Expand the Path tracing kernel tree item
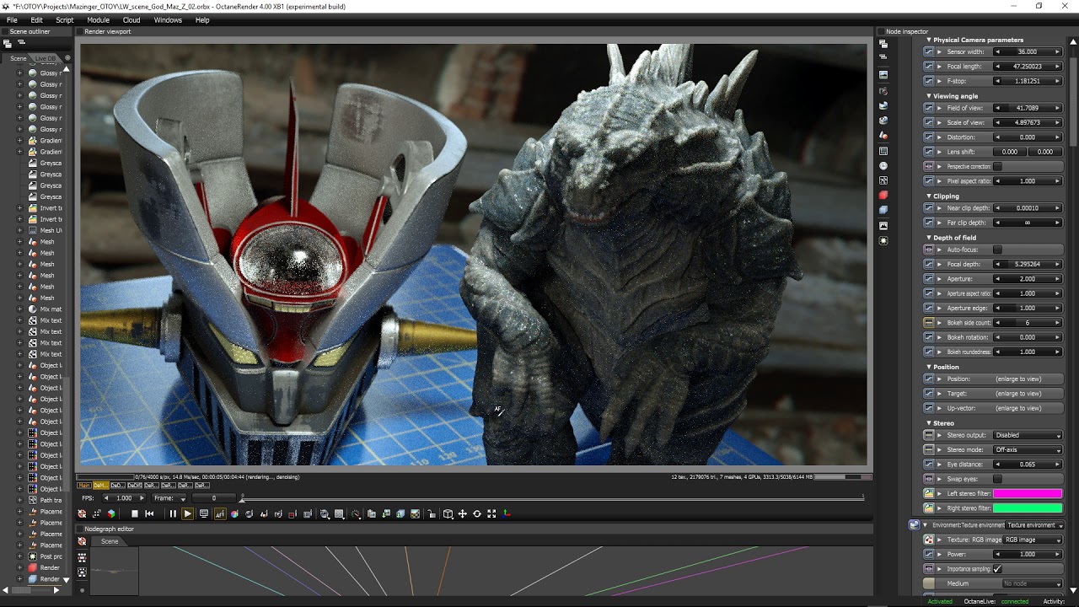1079x607 pixels. 19,500
